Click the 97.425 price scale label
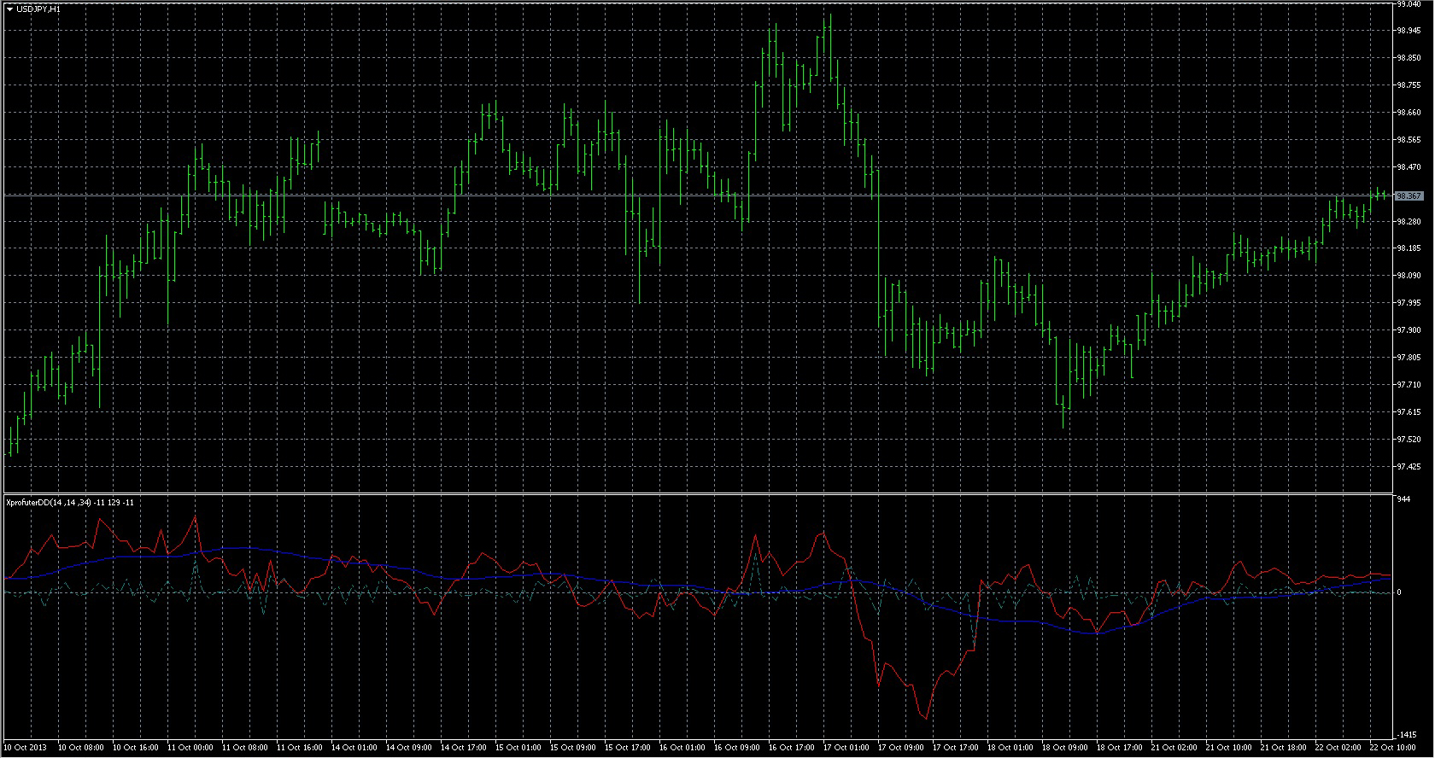 point(1409,467)
